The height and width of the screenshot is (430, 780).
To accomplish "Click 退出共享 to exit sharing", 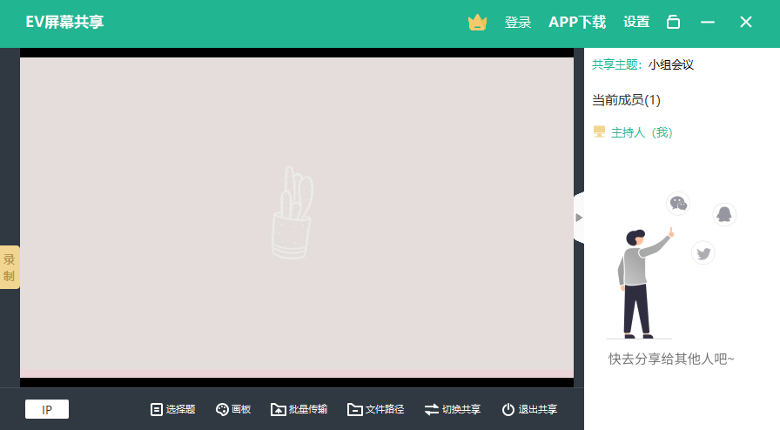I will [x=529, y=409].
